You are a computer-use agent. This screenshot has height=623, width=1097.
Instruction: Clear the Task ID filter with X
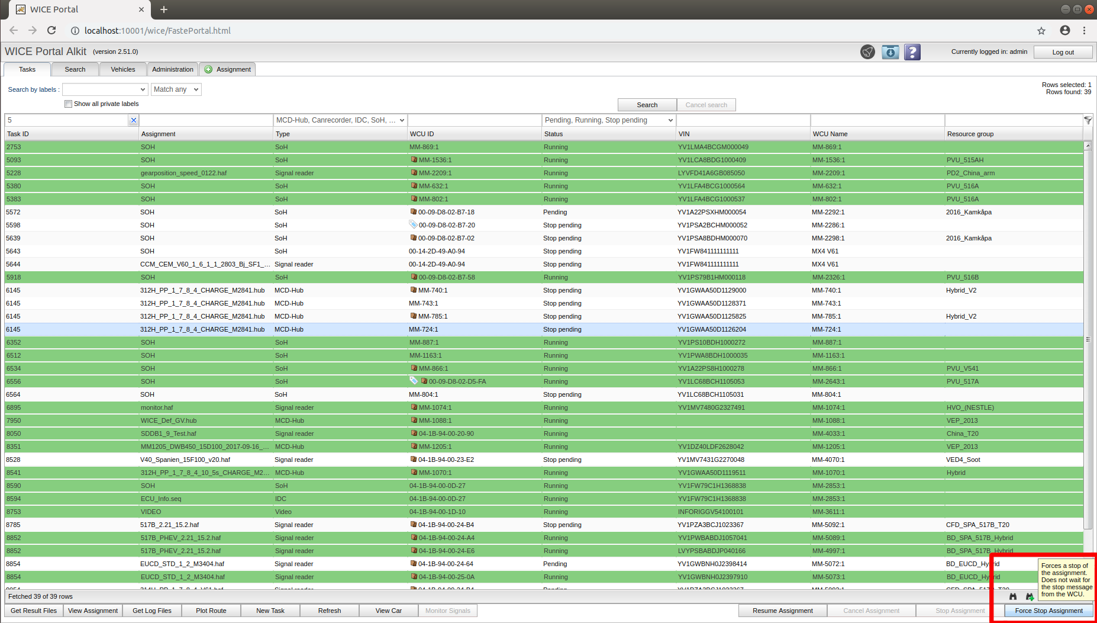click(x=134, y=120)
